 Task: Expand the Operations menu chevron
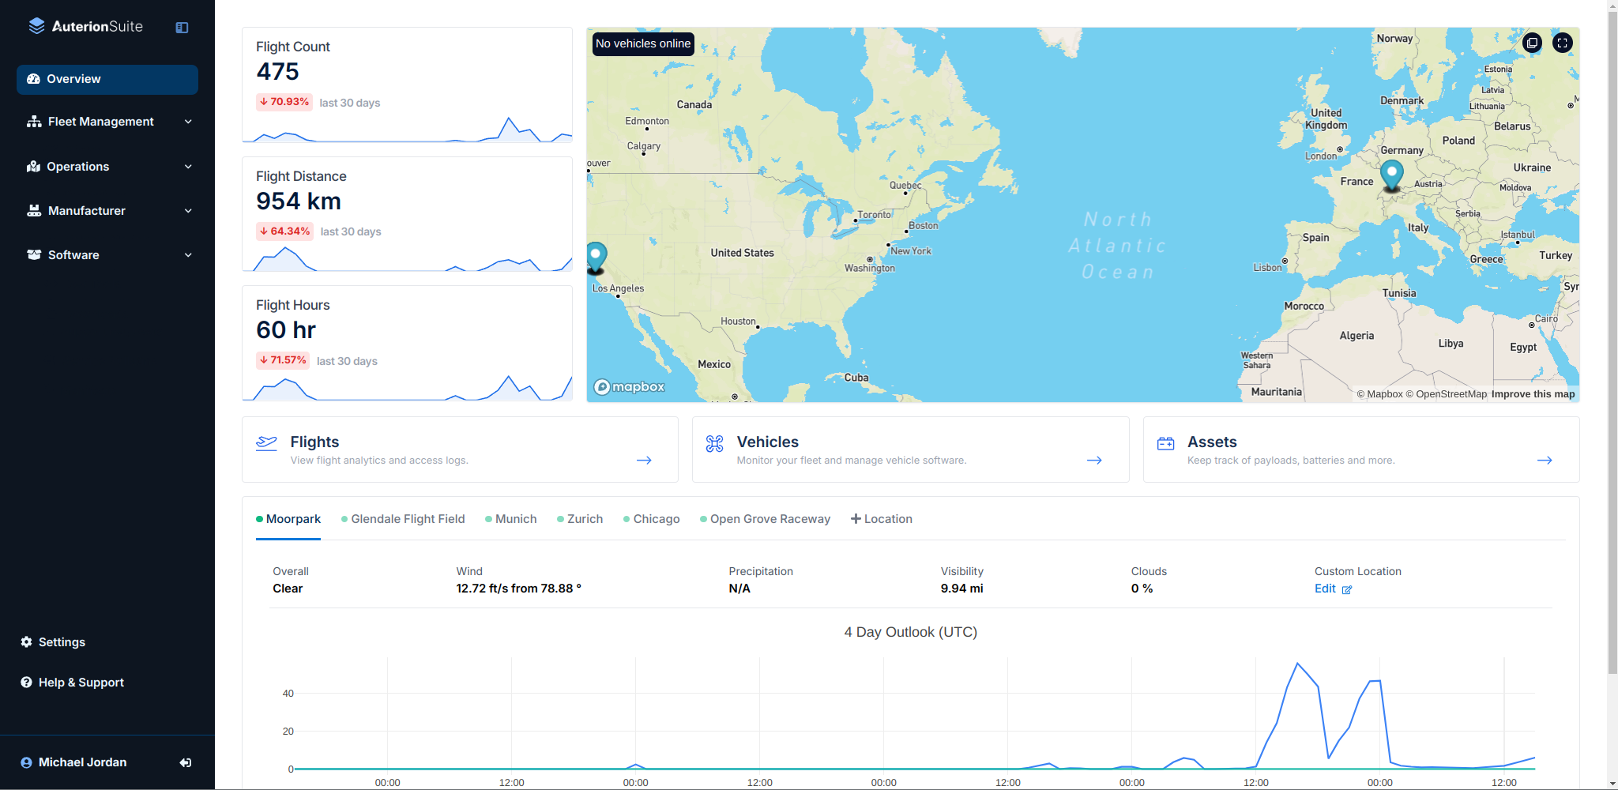click(188, 167)
